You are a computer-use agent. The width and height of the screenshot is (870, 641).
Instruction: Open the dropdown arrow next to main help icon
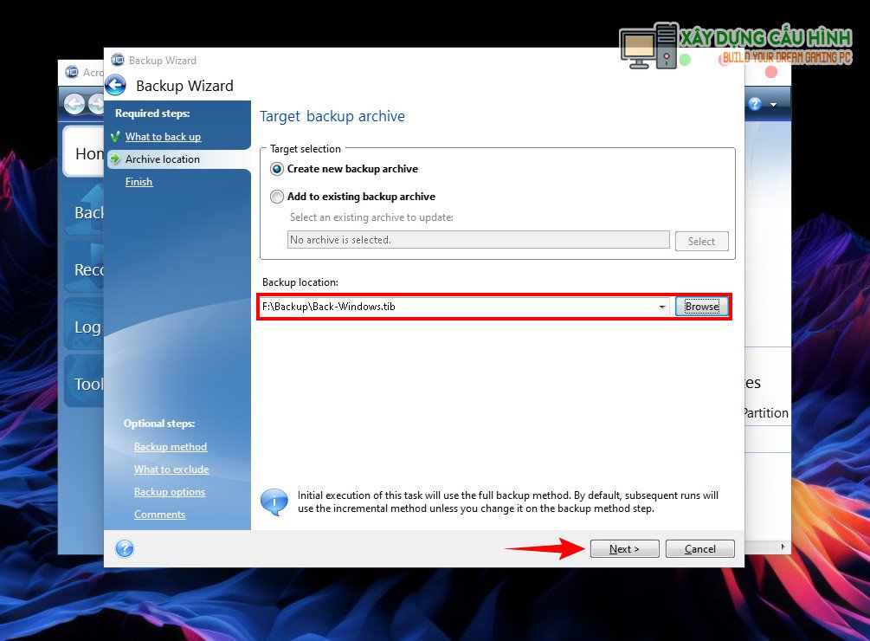[773, 105]
